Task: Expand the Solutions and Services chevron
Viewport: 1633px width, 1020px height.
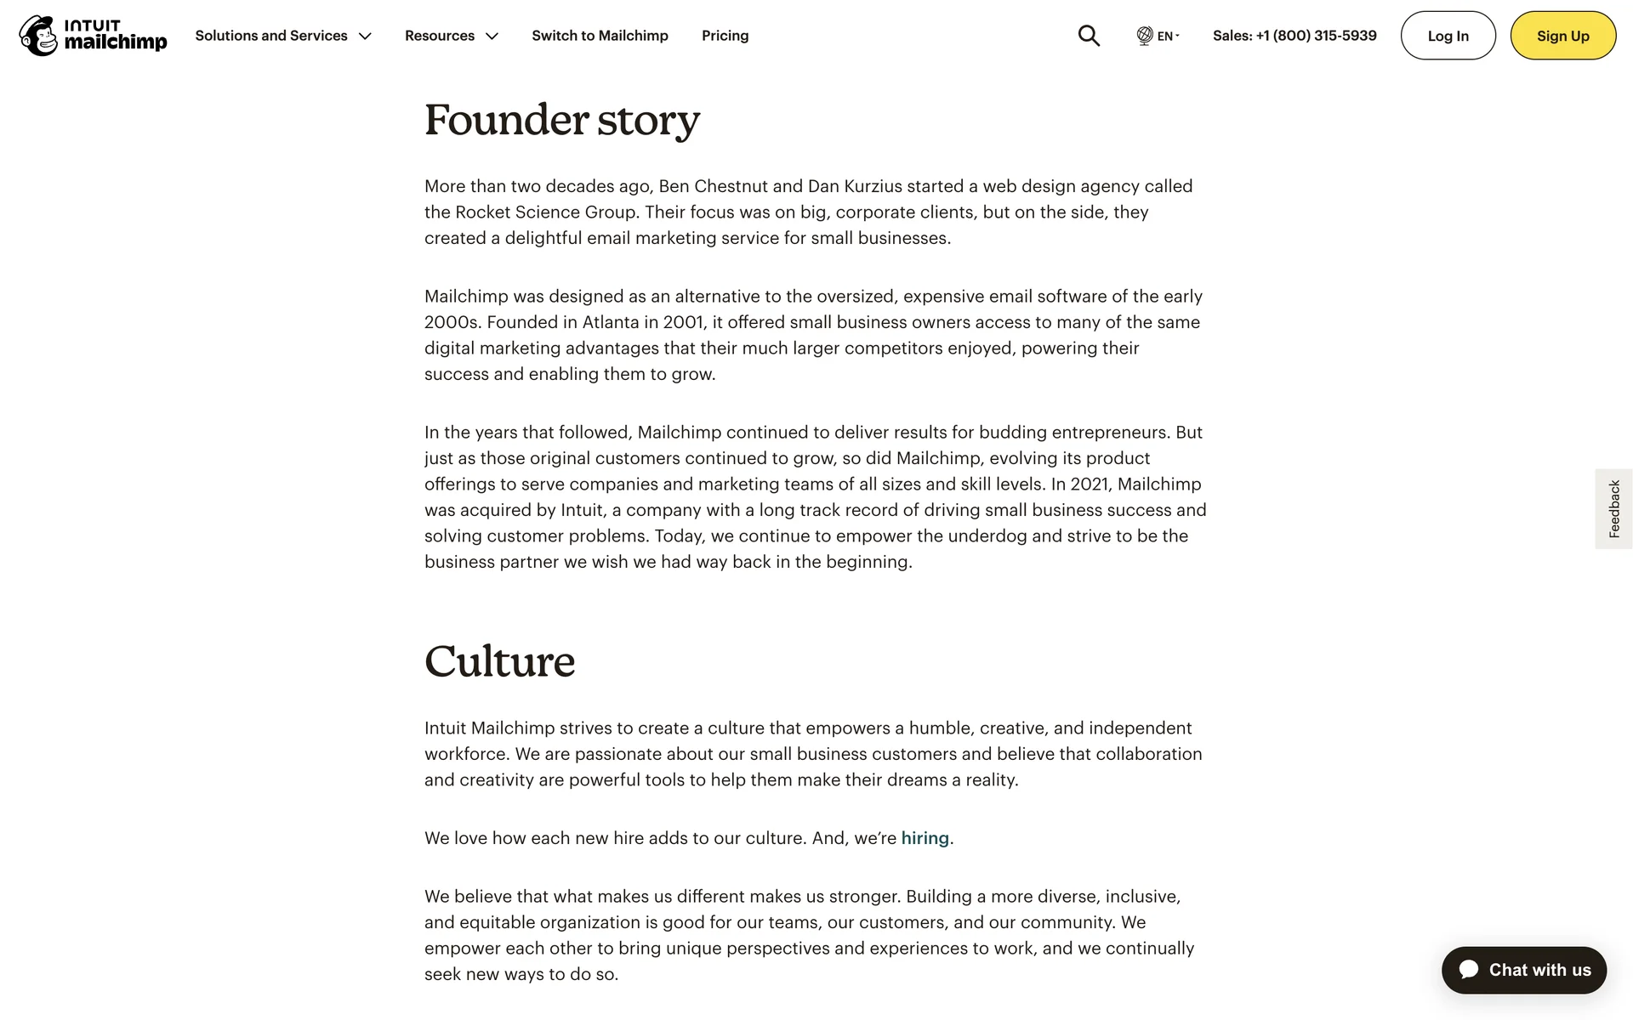Action: pyautogui.click(x=366, y=37)
